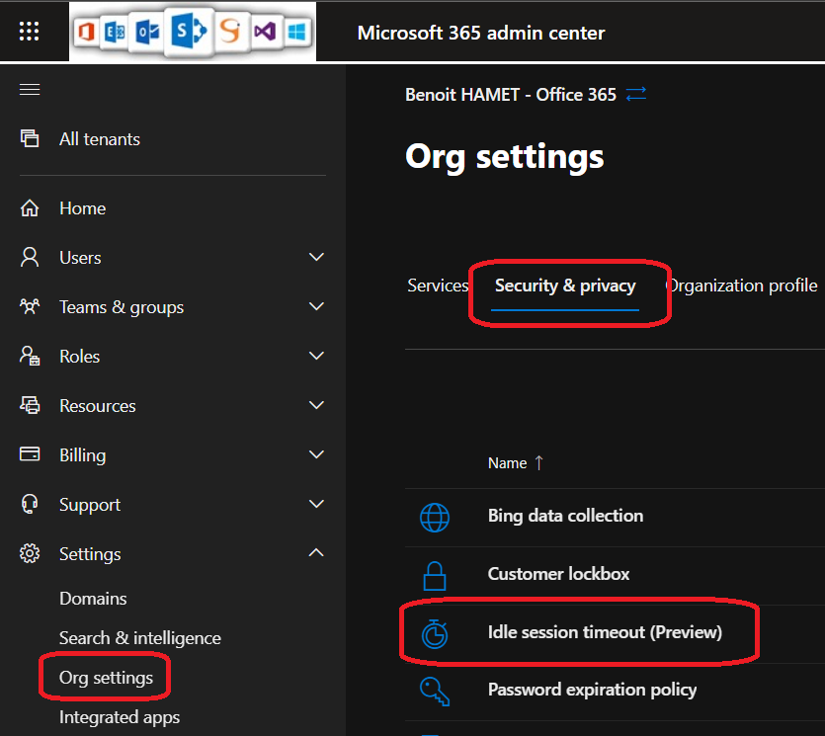Click the Password expiration policy key icon
Image resolution: width=825 pixels, height=736 pixels.
point(434,691)
